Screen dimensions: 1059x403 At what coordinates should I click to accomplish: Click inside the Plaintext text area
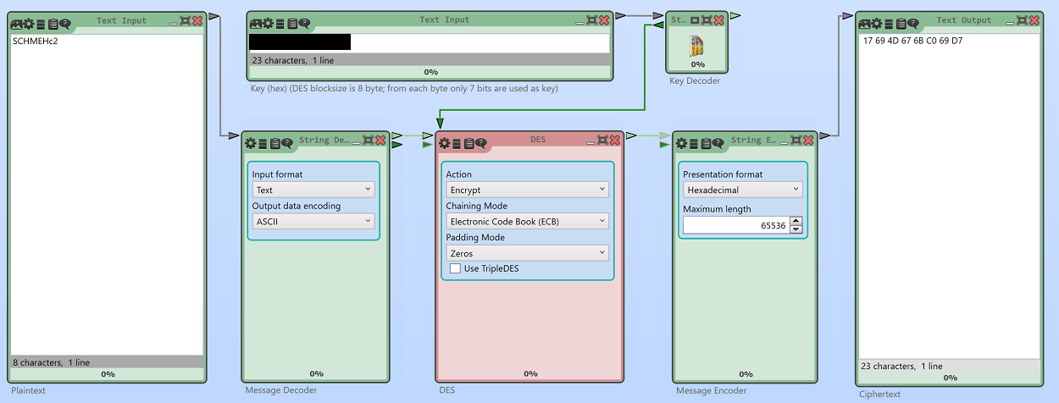coord(106,195)
